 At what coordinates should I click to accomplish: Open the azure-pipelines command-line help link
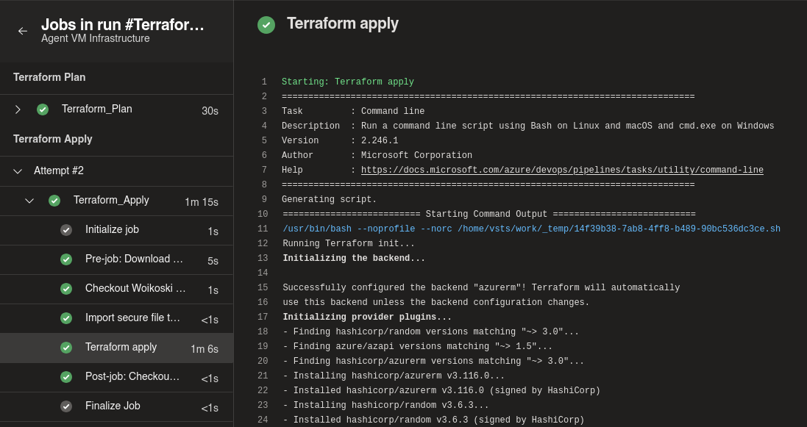[562, 170]
